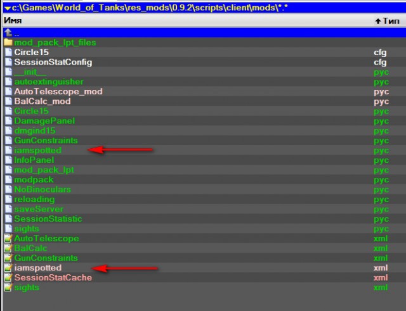Click the current path bar text

[150, 8]
